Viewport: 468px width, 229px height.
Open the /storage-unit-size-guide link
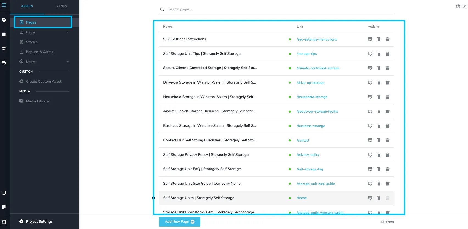tap(316, 184)
